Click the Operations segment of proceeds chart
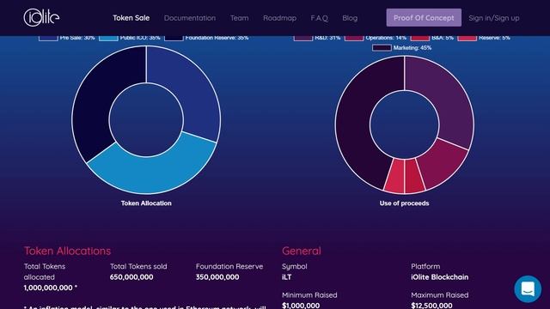550x309 pixels. [443, 164]
